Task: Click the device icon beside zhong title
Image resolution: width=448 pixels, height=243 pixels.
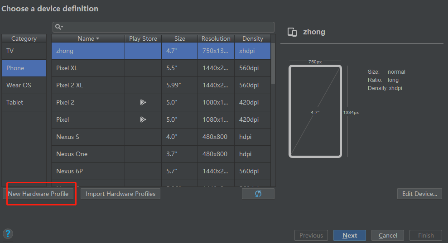Action: 292,32
